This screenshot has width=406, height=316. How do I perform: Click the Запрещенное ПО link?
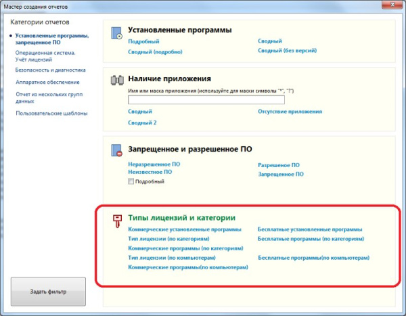(x=281, y=174)
